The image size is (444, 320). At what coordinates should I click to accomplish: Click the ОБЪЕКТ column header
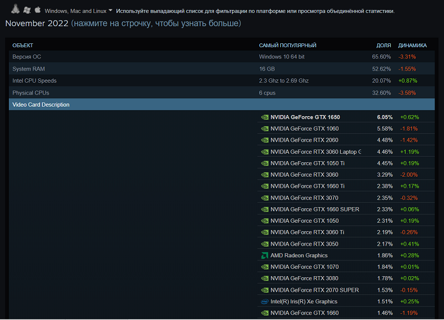tap(23, 46)
